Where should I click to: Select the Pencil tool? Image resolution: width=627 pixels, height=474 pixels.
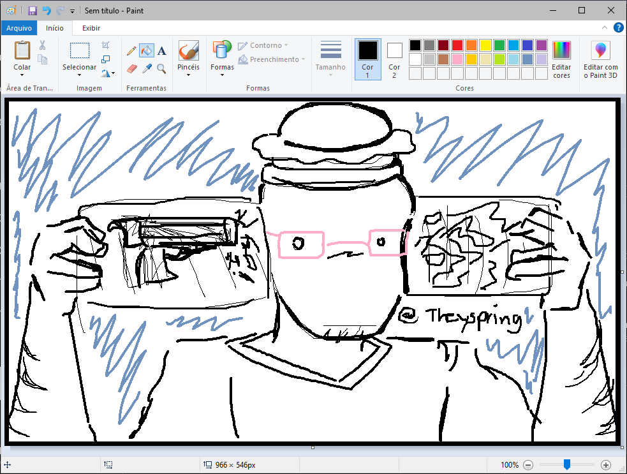[131, 51]
